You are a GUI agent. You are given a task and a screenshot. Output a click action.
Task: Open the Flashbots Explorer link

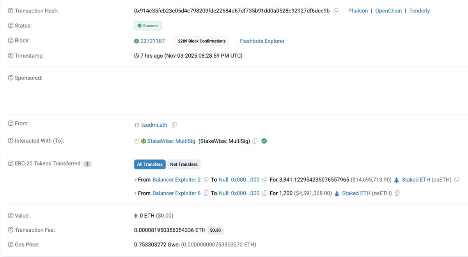coord(262,41)
